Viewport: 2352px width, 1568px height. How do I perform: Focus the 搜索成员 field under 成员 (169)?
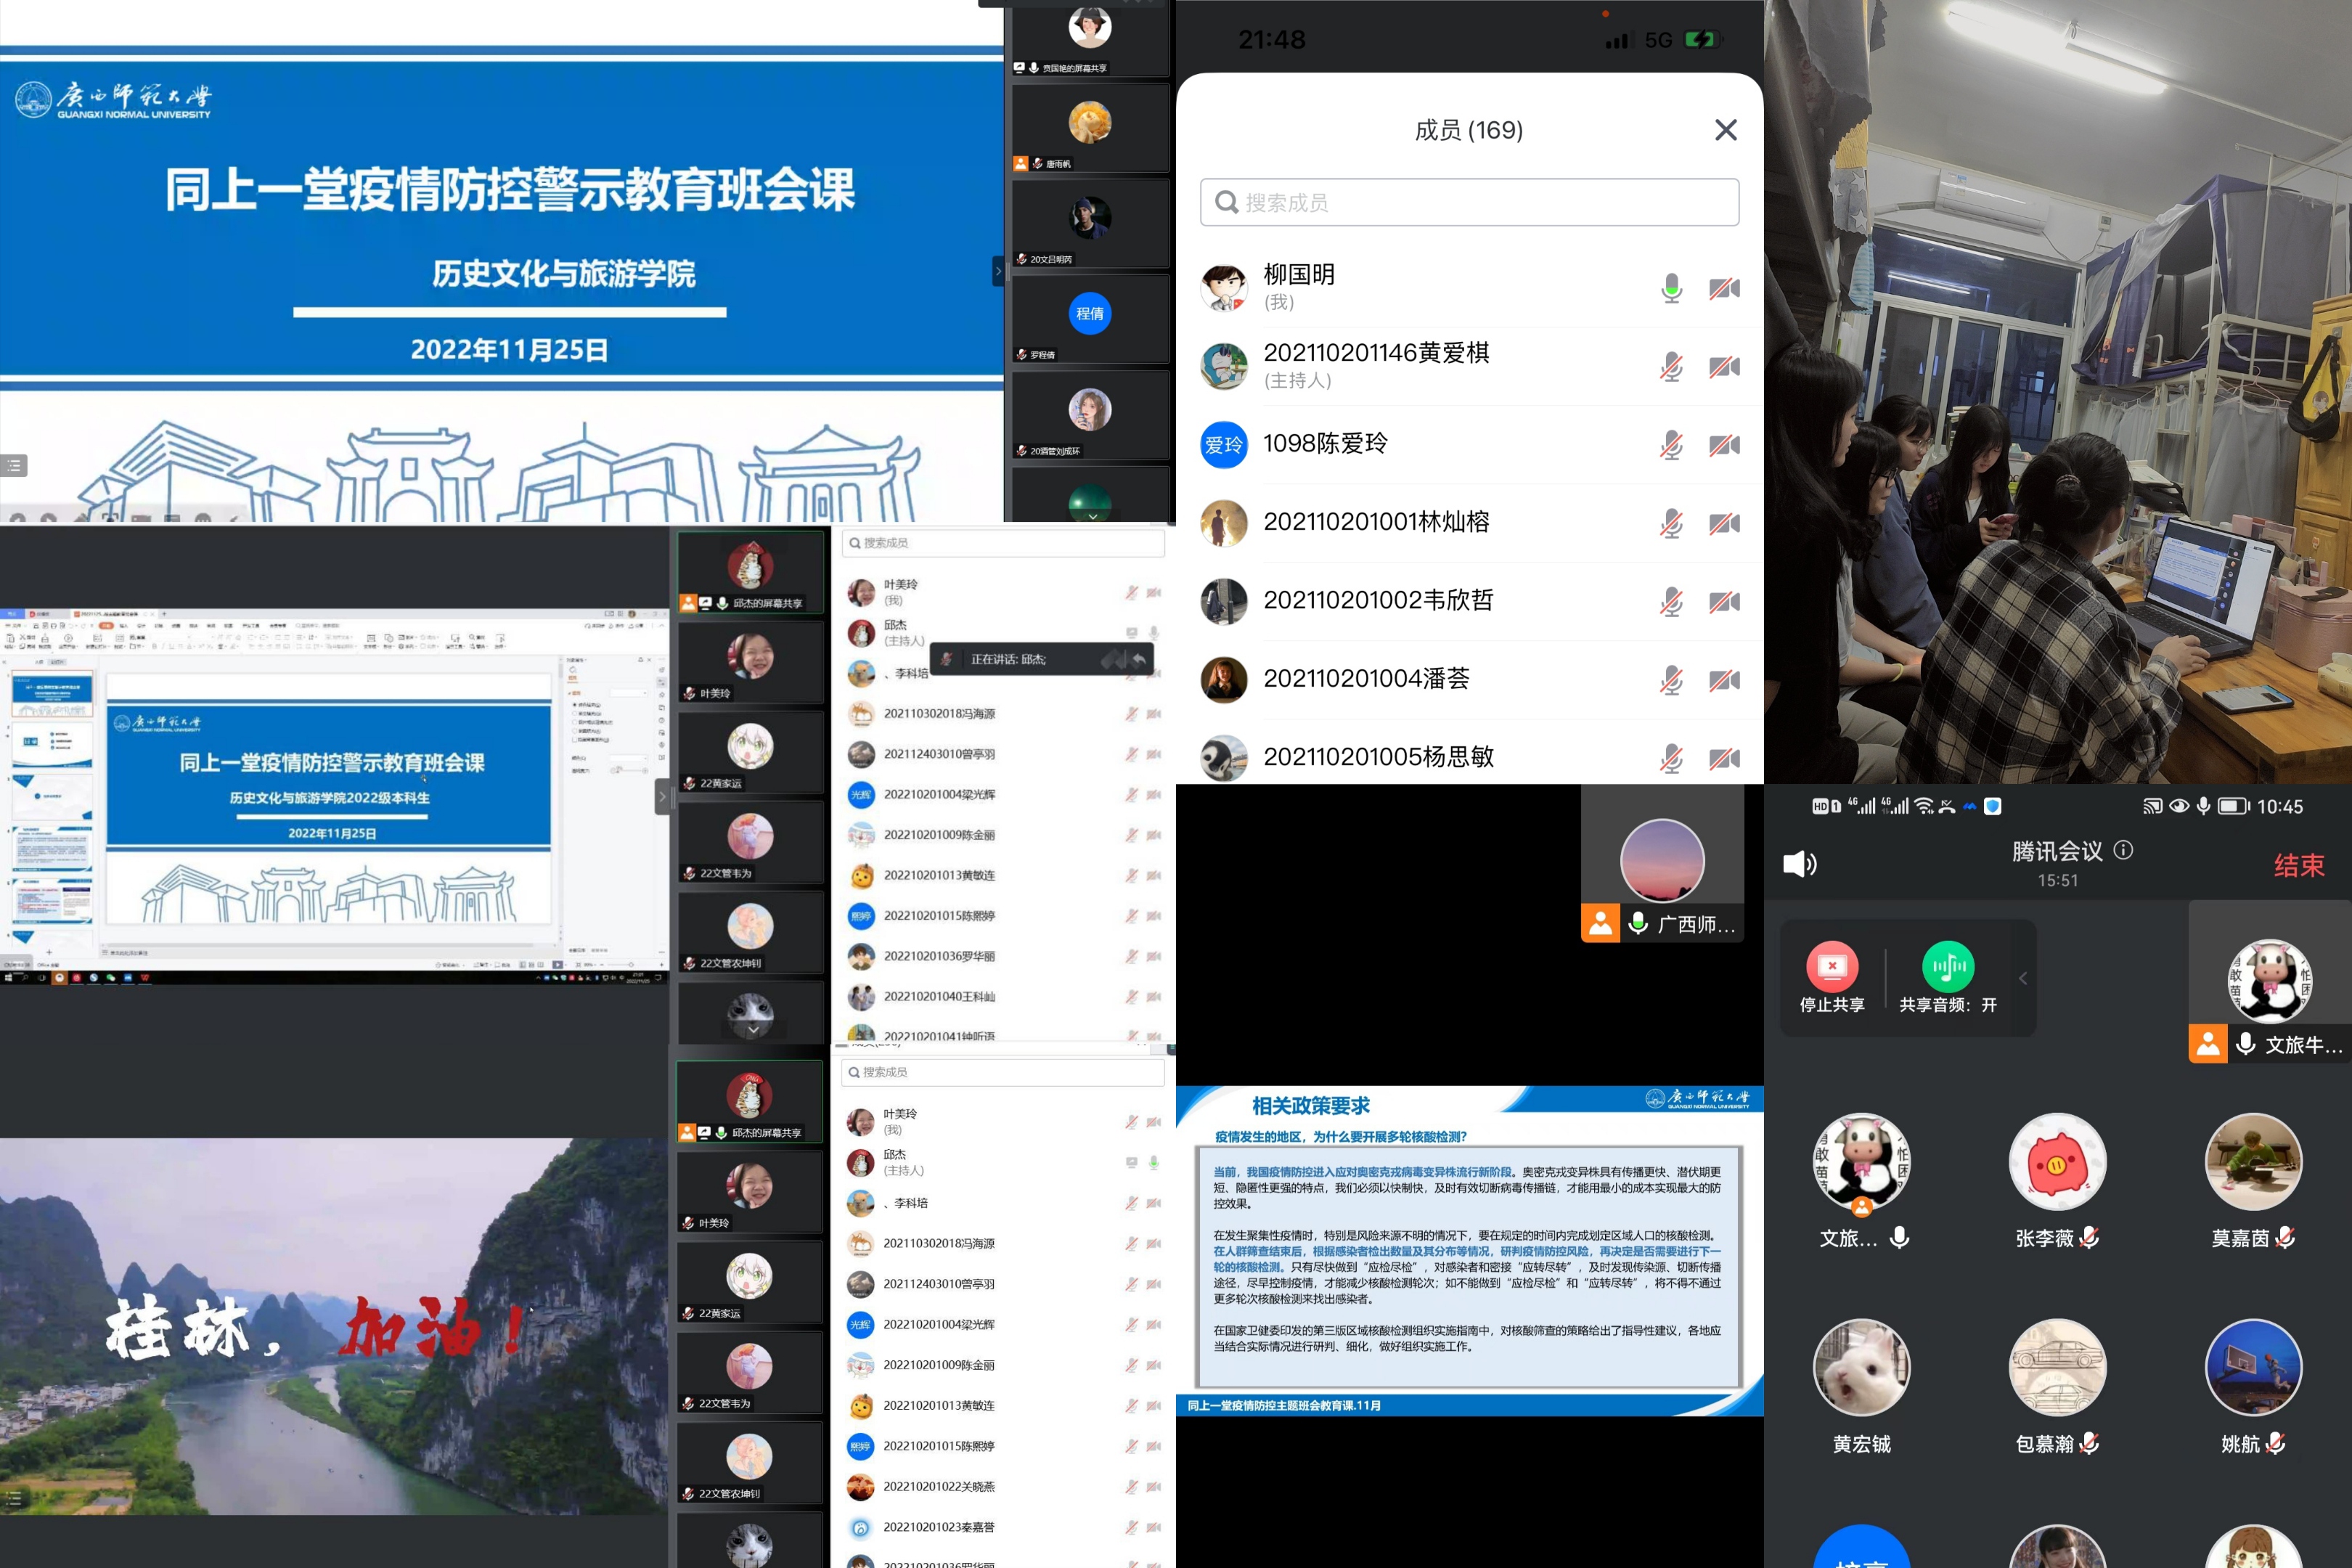[x=1469, y=203]
